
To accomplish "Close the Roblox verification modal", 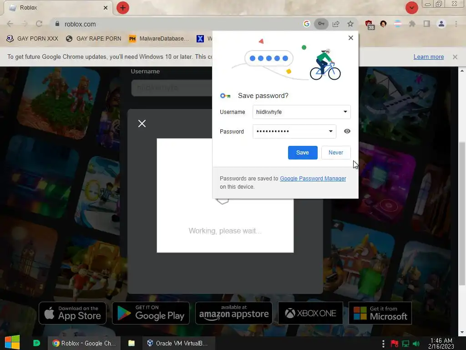I will [142, 124].
